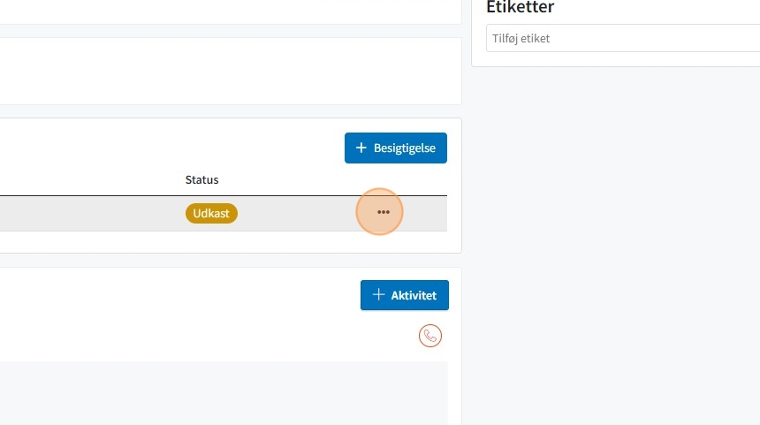Click the empty white card above Besigtigelse section

231,71
